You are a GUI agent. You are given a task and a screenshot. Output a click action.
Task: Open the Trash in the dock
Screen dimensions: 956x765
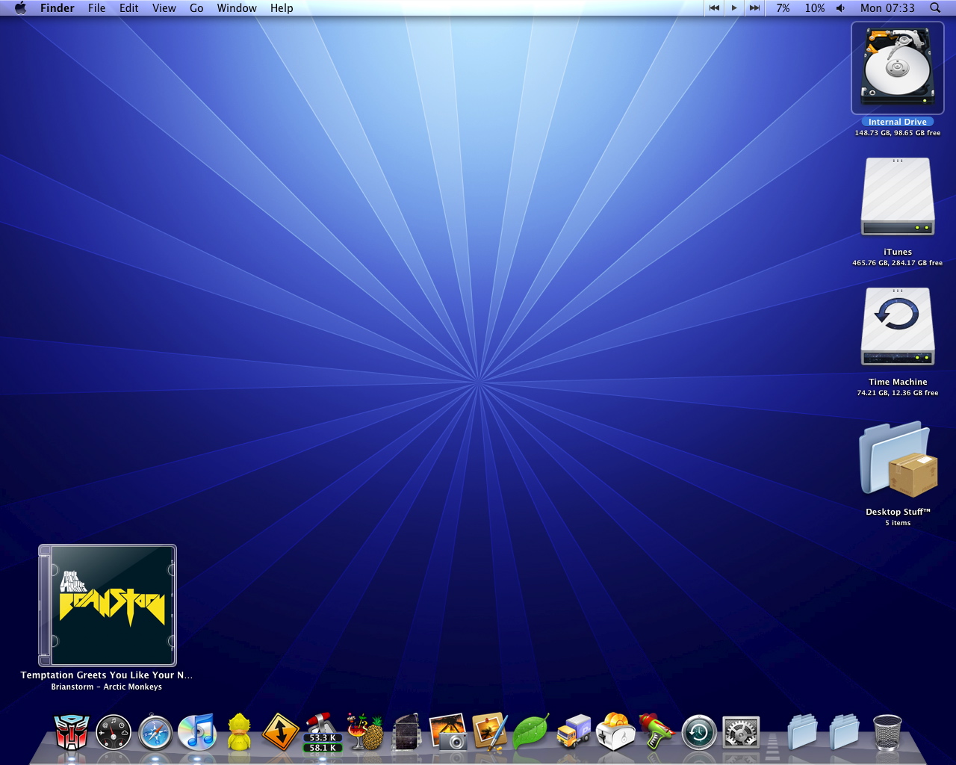pos(887,732)
